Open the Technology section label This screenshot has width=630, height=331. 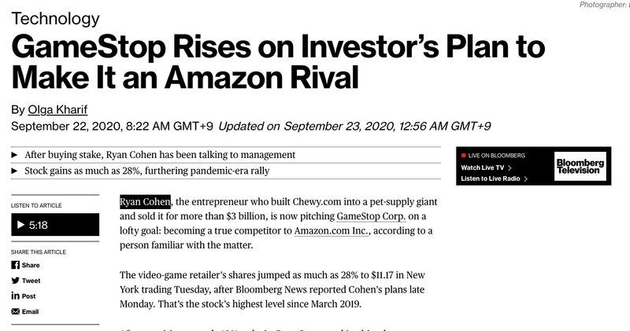point(55,19)
